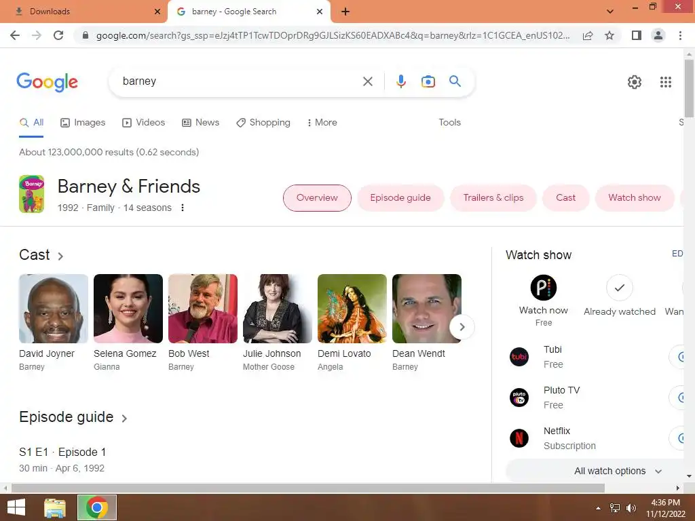Screen dimensions: 695x521
Task: Expand the Cast section heading
Action: pos(41,255)
